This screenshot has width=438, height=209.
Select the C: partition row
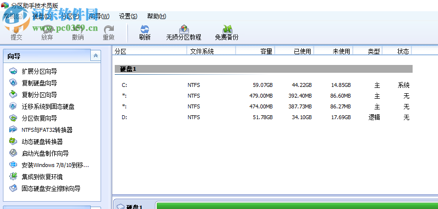pos(263,85)
